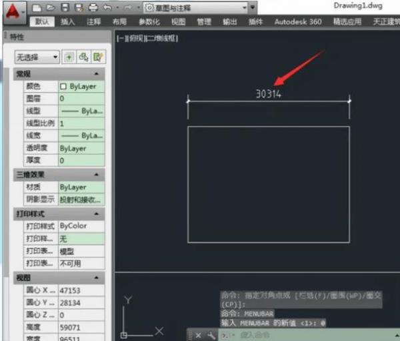This screenshot has height=341, width=400.
Task: Click the 圆心 X value 47153
Action: click(x=81, y=290)
